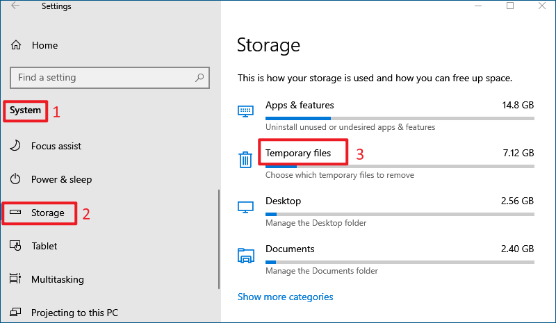
Task: Click the Tablet icon in sidebar
Action: (x=15, y=245)
